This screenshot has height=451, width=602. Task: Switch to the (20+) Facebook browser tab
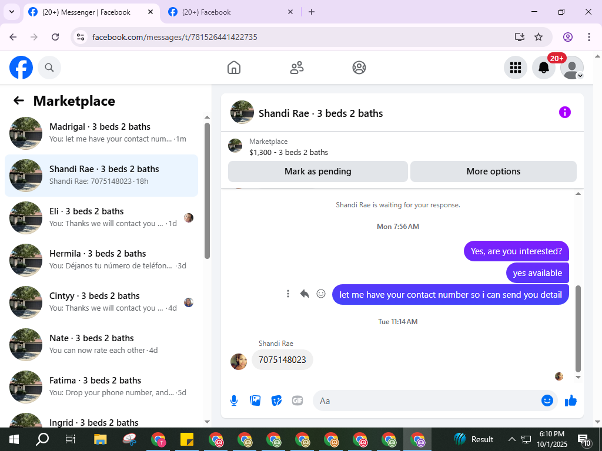coord(230,12)
